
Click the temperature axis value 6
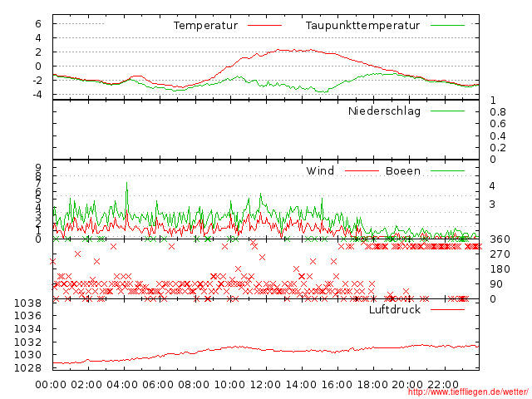[x=38, y=24]
